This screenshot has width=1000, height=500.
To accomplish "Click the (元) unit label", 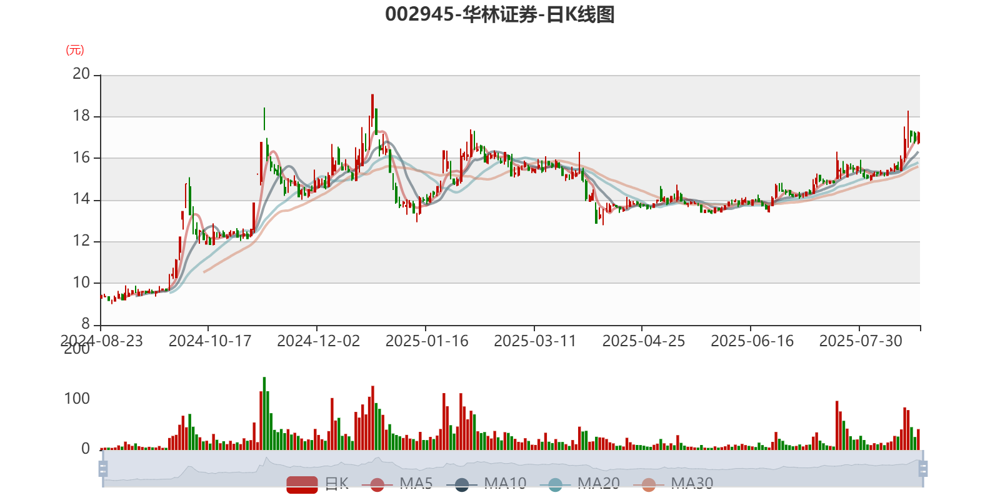I will (x=75, y=50).
